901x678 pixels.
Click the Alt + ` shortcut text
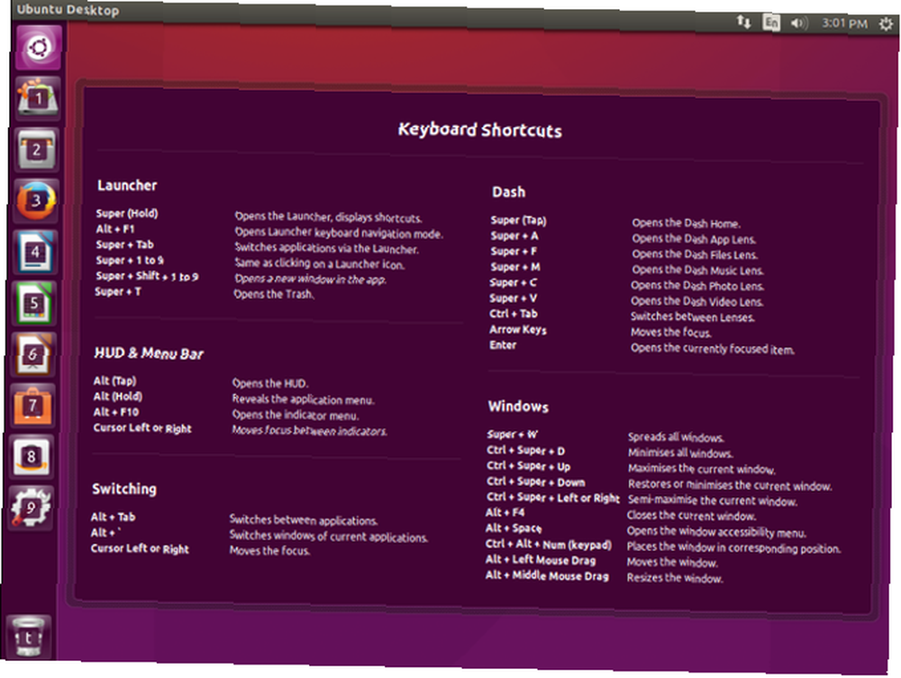(x=105, y=533)
